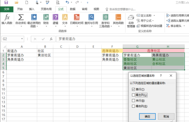The image size is (189, 122).
Task: Open Logical functions icon
Action: click(55, 17)
